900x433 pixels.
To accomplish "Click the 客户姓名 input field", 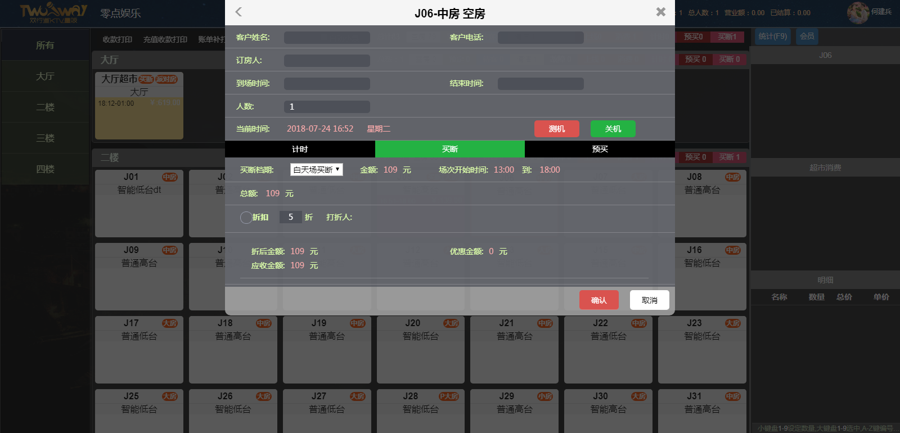I will pyautogui.click(x=327, y=38).
